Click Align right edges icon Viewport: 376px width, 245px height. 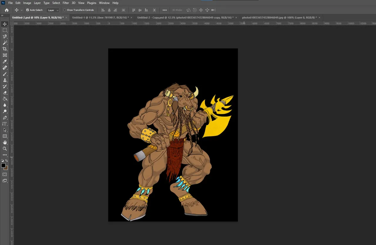coord(115,10)
